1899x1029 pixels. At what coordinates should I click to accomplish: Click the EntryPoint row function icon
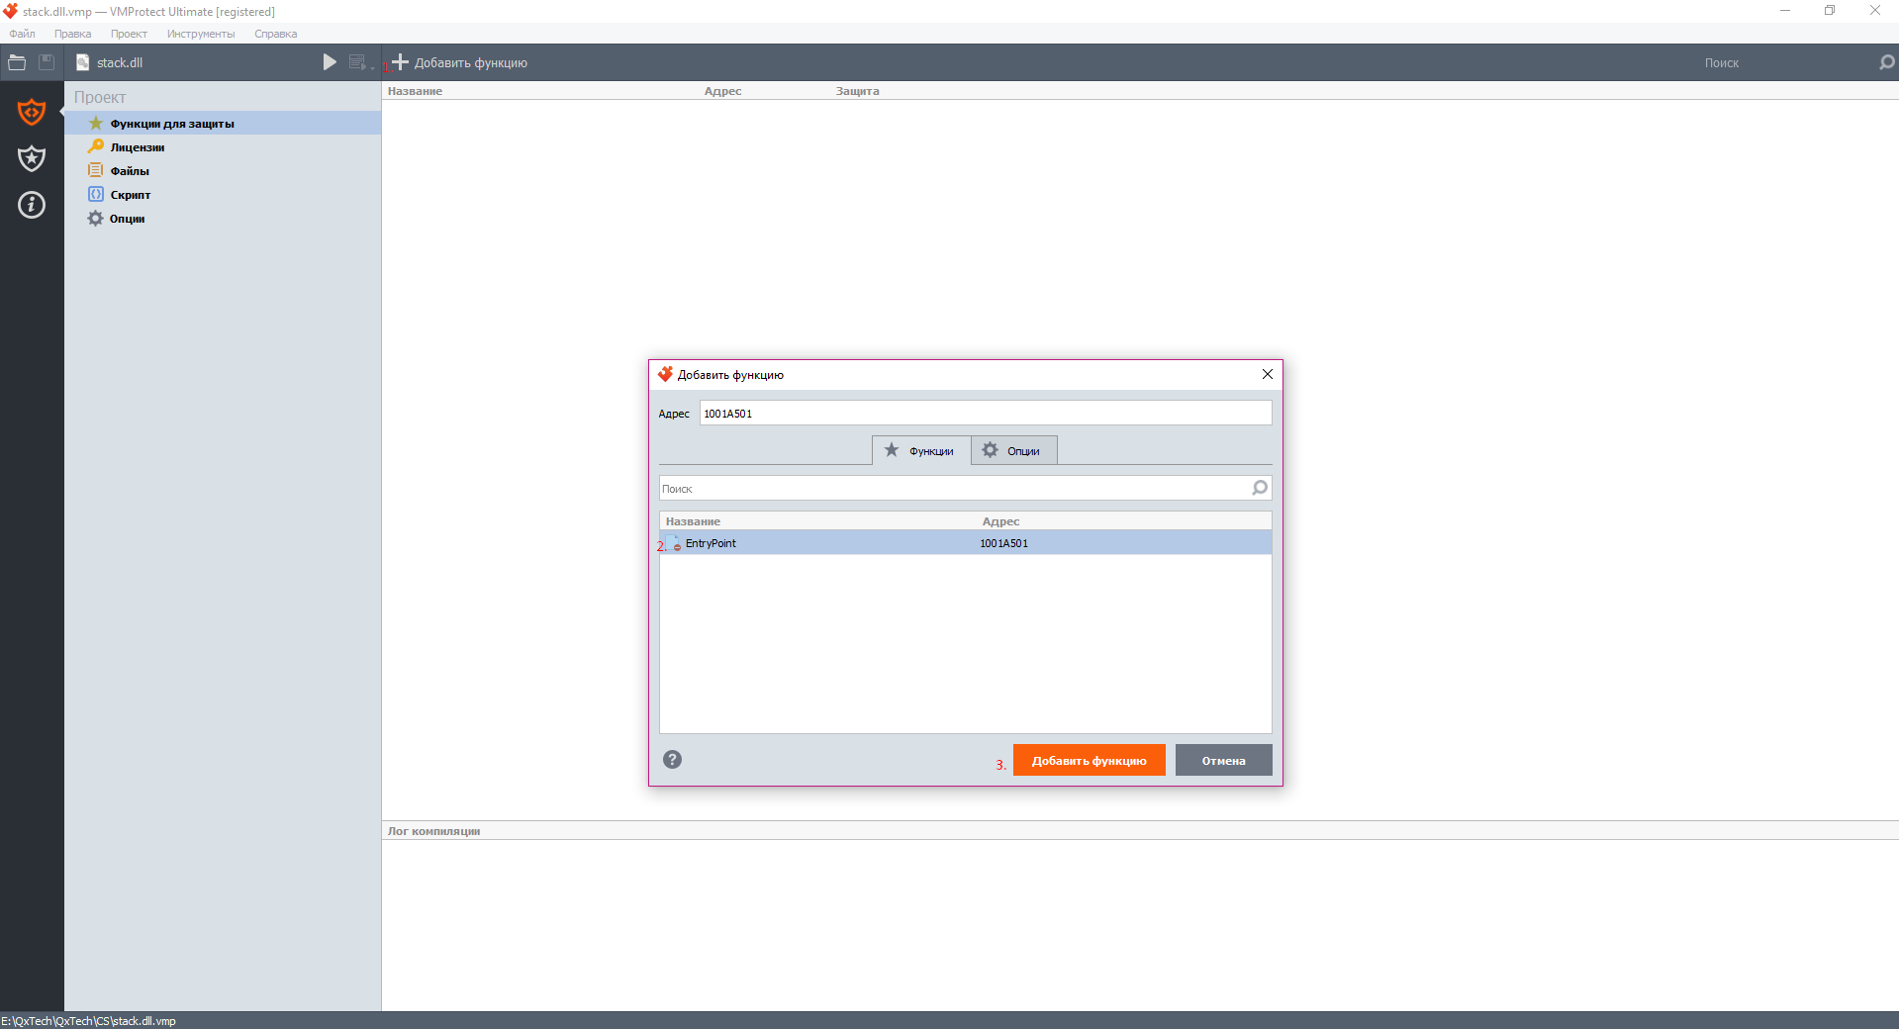tap(673, 543)
